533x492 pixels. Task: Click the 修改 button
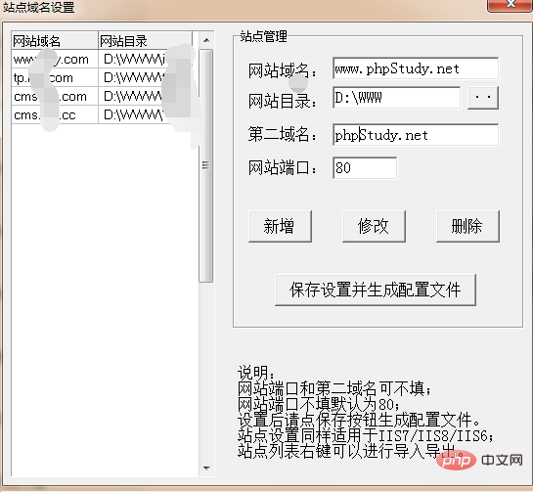[374, 226]
